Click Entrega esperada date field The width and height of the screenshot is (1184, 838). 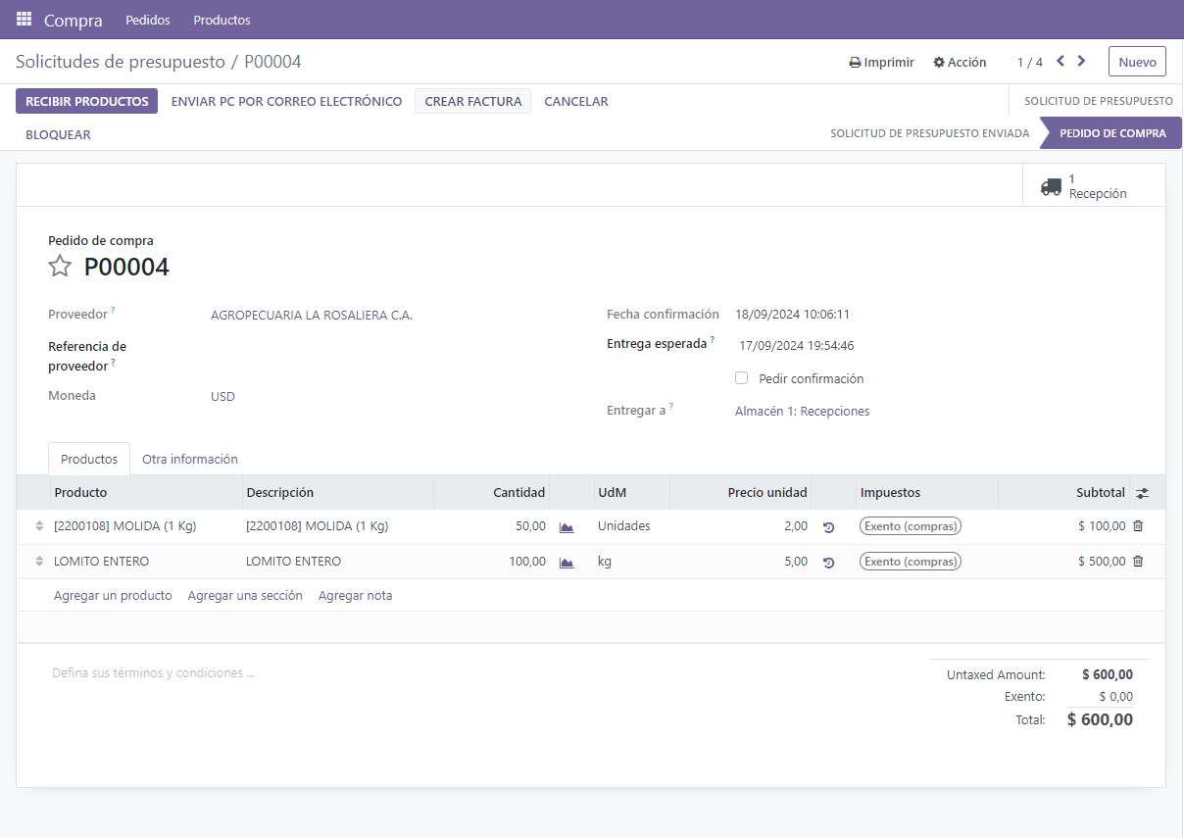click(x=797, y=345)
